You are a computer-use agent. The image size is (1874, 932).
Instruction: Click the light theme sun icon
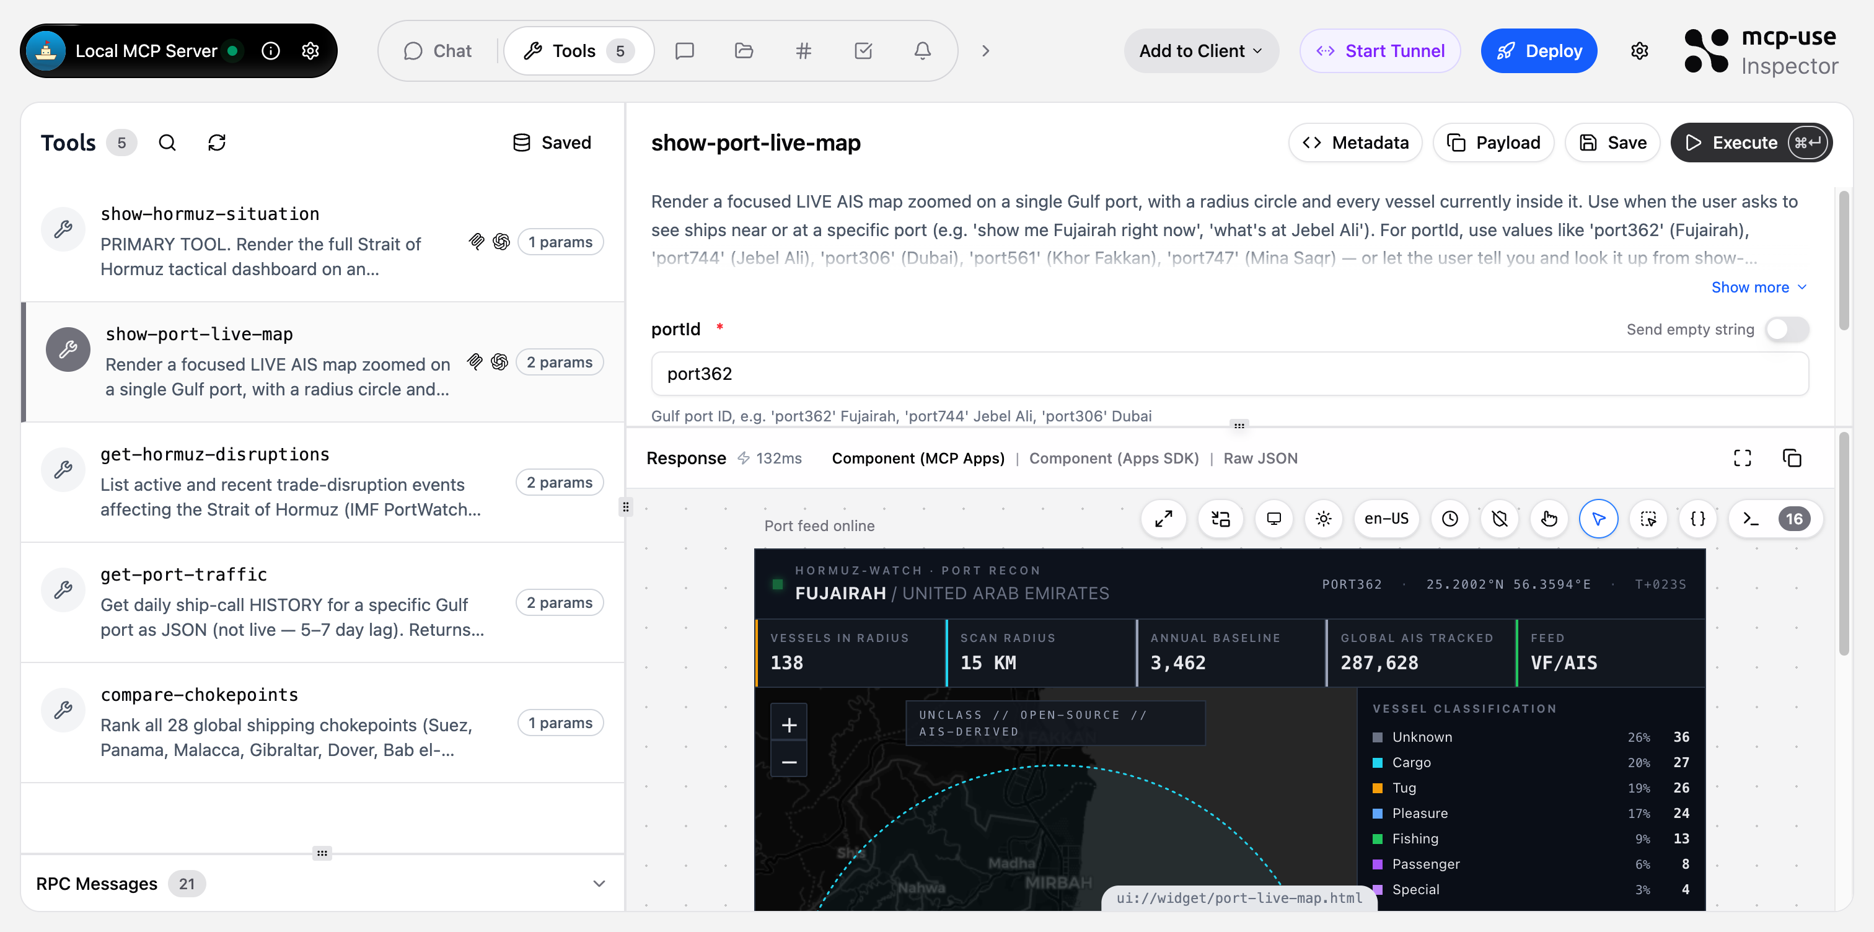(x=1323, y=519)
